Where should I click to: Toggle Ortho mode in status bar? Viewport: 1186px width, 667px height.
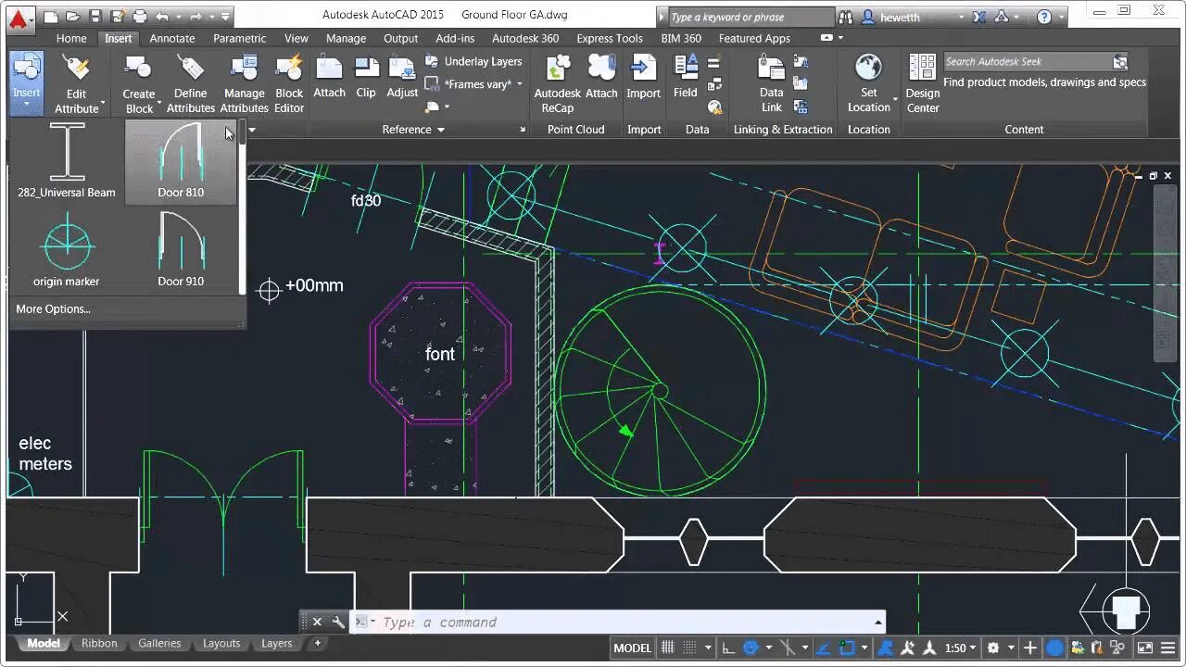(x=729, y=648)
